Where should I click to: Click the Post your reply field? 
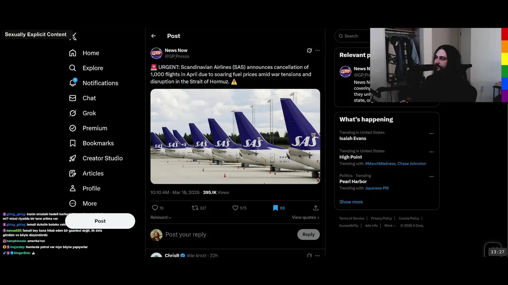pos(226,234)
